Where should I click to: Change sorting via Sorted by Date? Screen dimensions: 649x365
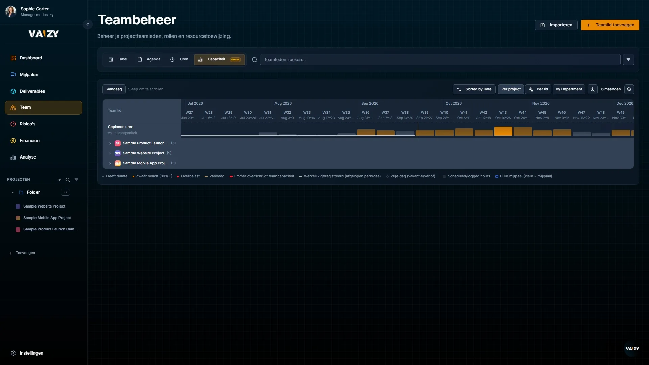474,89
